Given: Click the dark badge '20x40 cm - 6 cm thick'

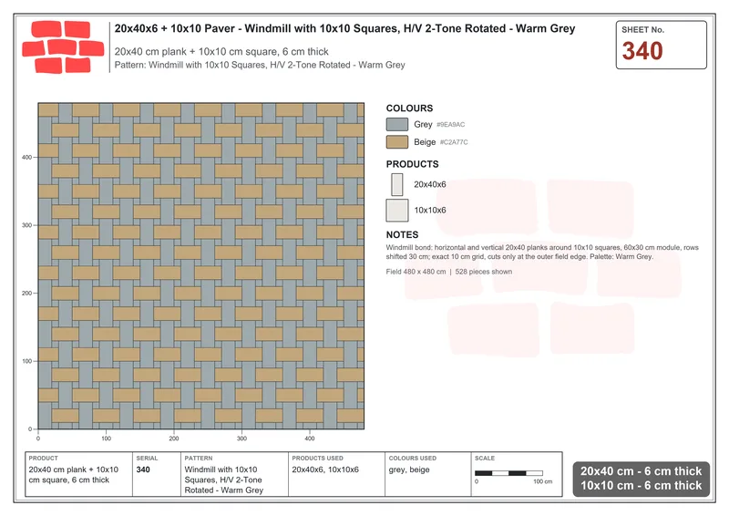Looking at the screenshot, I should pos(642,479).
